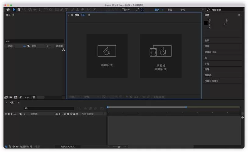This screenshot has width=248, height=152.
Task: Switch to 默认 workspace
Action: (157, 10)
